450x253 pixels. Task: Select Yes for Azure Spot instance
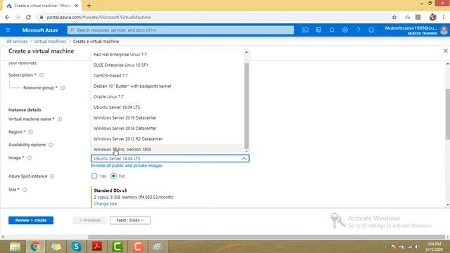pos(94,176)
